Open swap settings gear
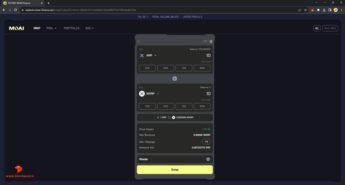 point(211,42)
